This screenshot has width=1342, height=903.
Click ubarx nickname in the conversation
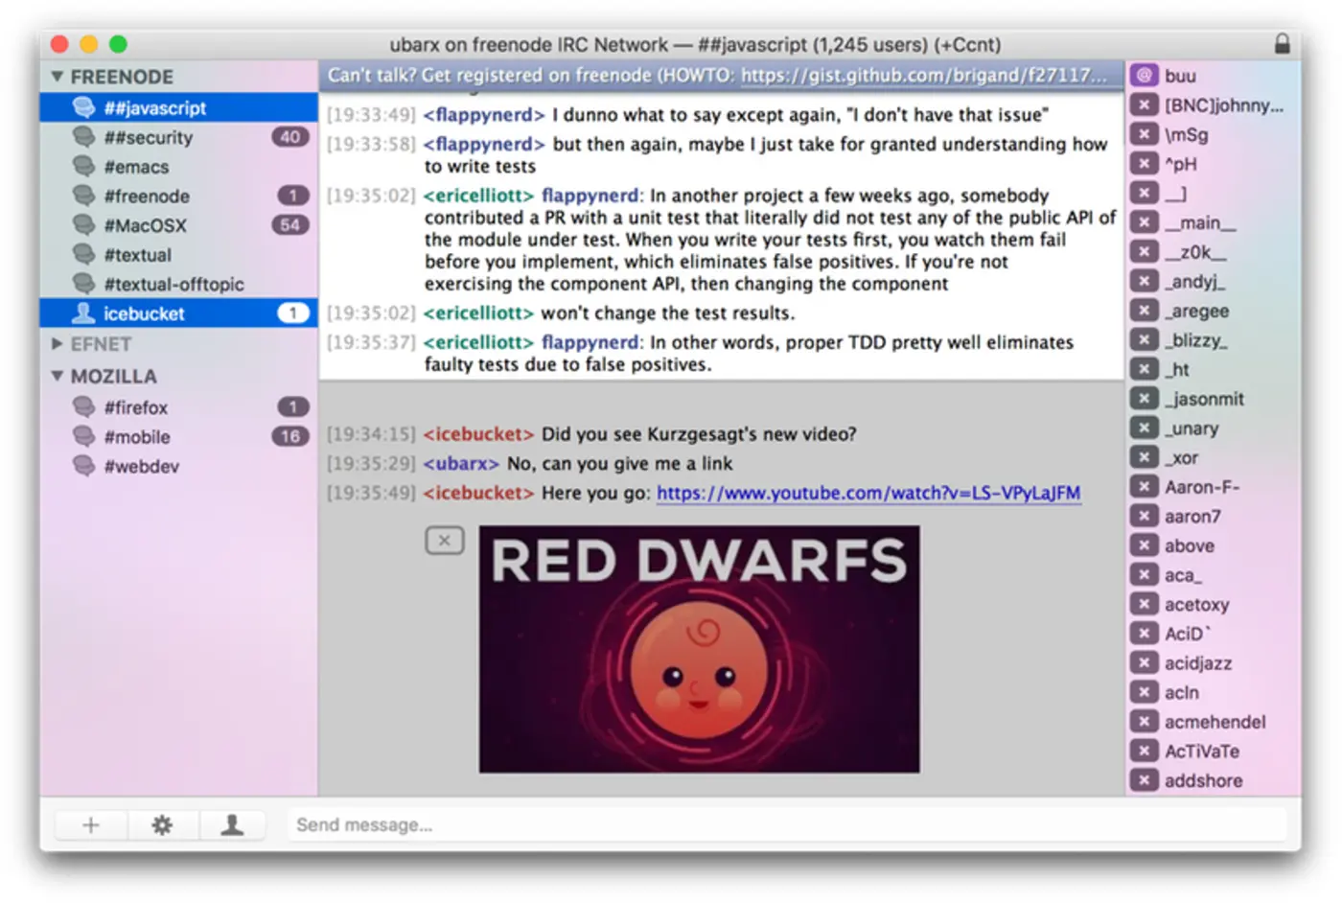tap(461, 463)
